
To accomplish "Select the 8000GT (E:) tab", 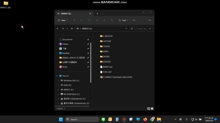I will click(74, 14).
